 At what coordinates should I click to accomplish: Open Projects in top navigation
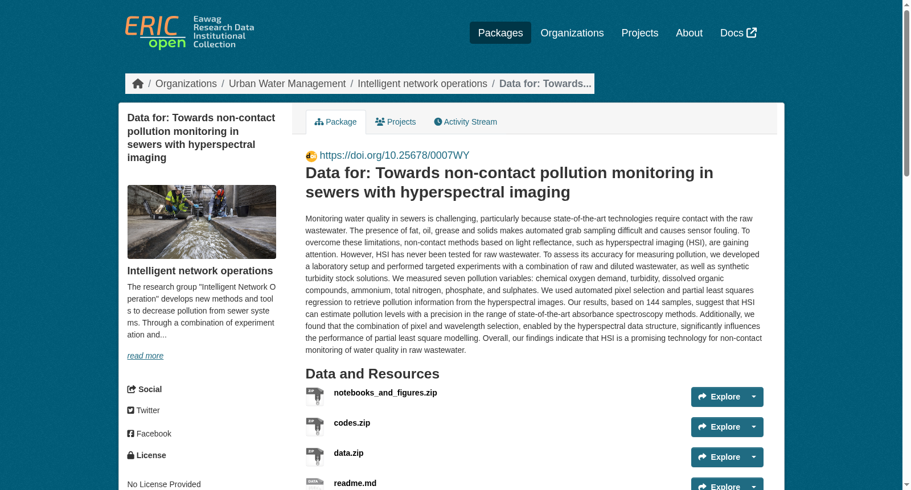click(640, 33)
